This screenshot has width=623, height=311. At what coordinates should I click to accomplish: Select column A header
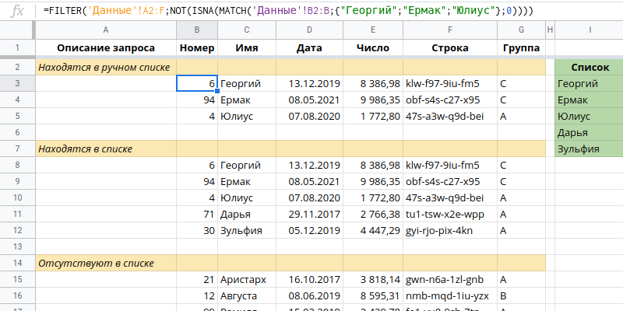pyautogui.click(x=105, y=30)
